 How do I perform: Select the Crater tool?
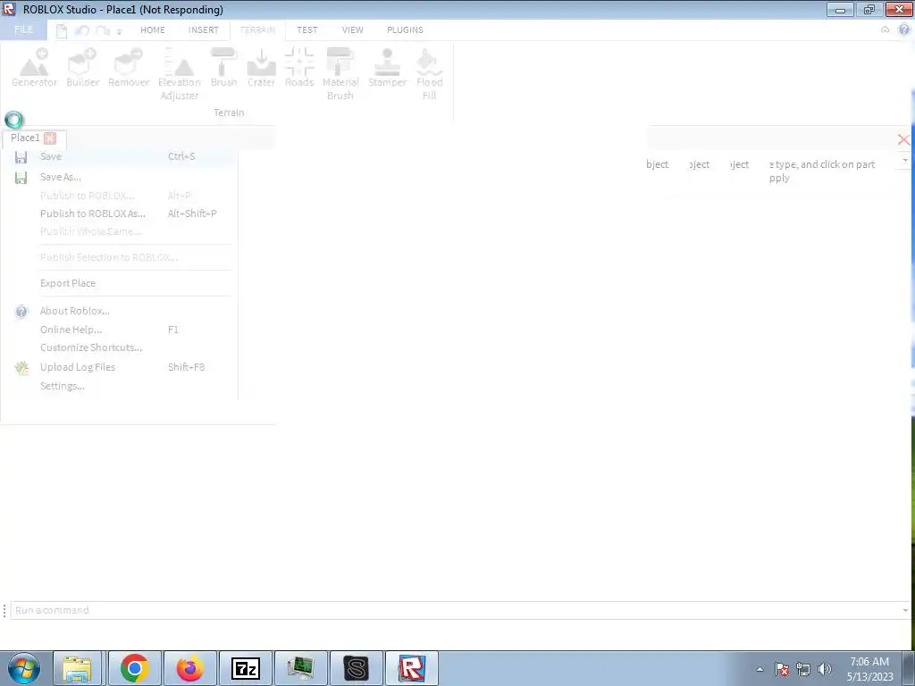[x=261, y=68]
